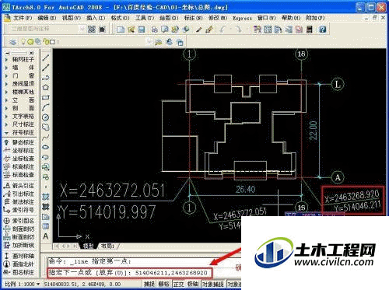Expand the 尺寸标注 menu group
389x290 pixels.
(x=19, y=124)
